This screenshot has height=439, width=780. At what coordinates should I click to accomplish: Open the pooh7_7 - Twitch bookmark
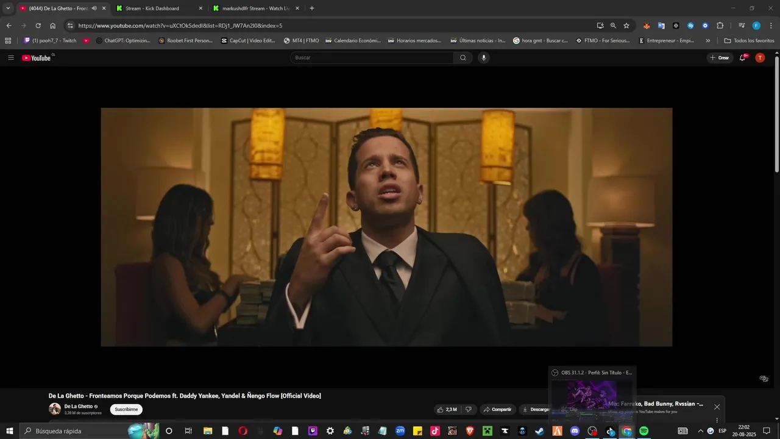[x=50, y=41]
